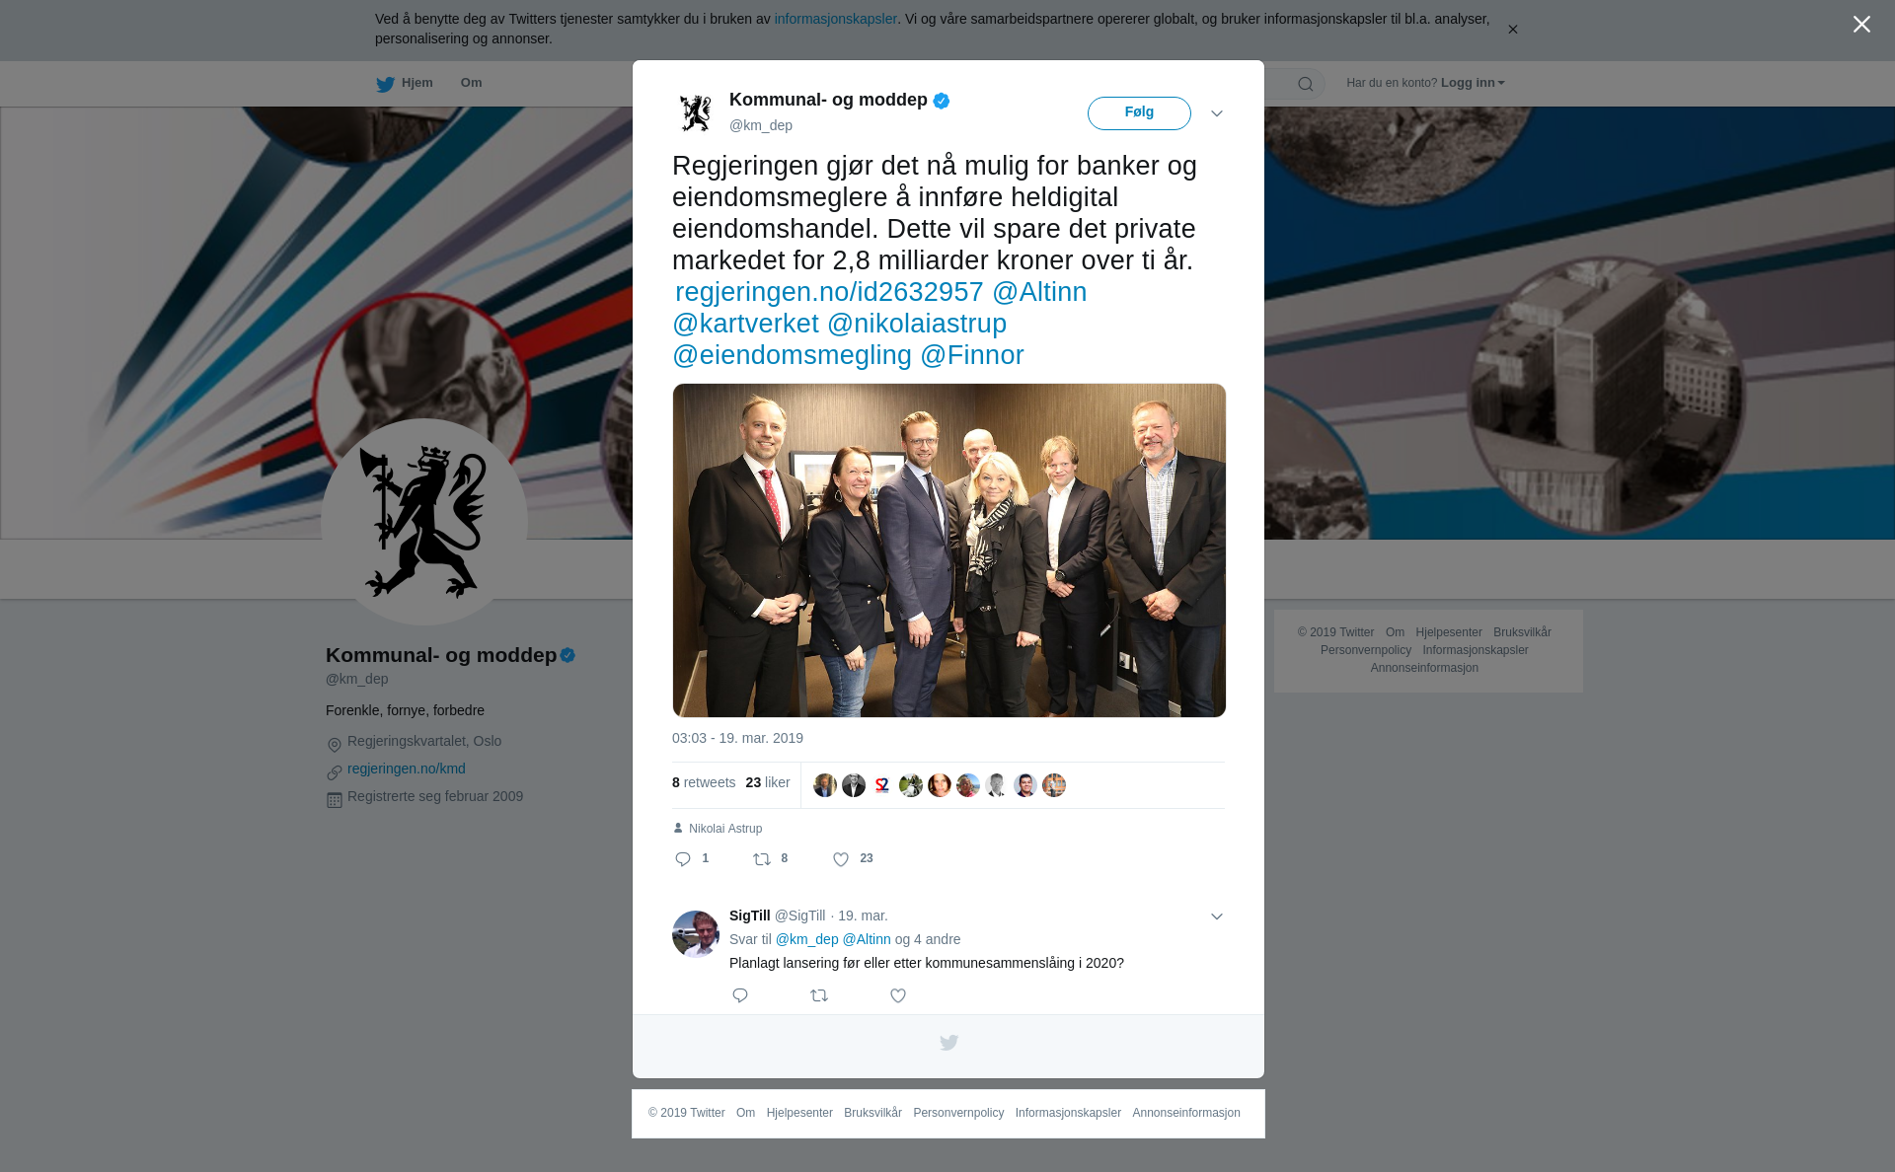The image size is (1895, 1172).
Task: Click the Twitter search magnifier icon
Action: [1306, 84]
